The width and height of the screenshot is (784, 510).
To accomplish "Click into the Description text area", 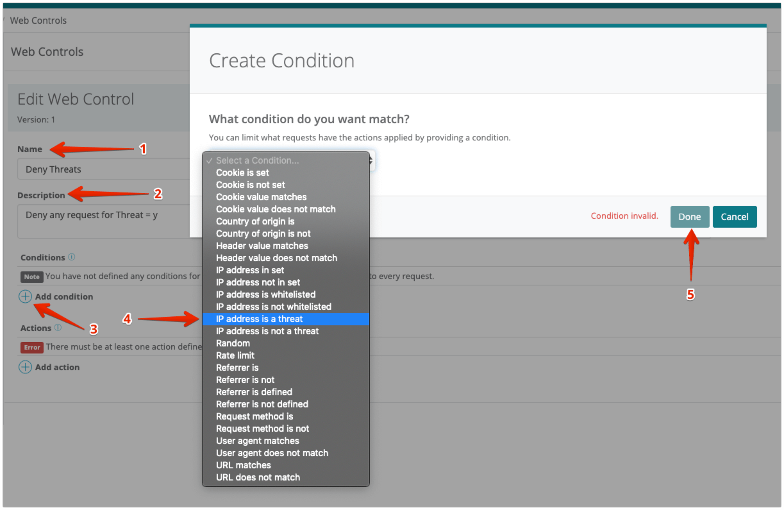I will [103, 221].
